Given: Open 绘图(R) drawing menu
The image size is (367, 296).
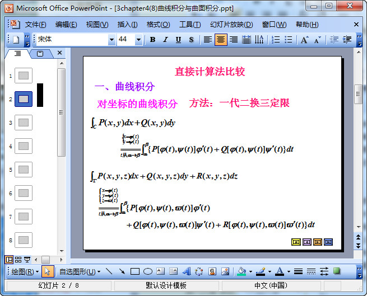Looking at the screenshot, I should coord(25,272).
